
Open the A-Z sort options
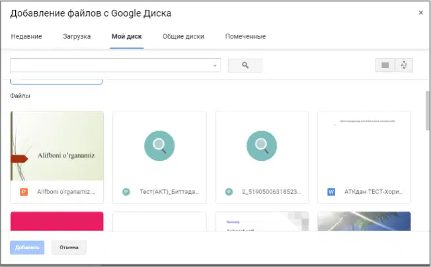pos(404,65)
